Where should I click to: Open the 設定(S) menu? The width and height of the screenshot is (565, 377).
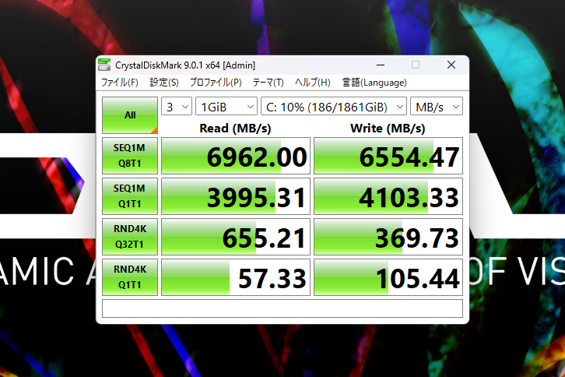click(164, 83)
